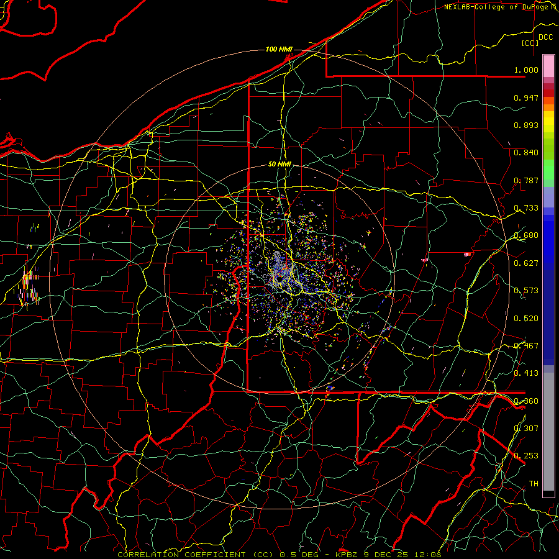Pick the gray segment of the color bar
Screen dimensions: 559x559
[548, 432]
